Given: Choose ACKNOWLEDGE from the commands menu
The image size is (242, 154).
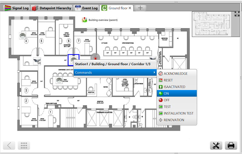Looking at the screenshot, I should click(x=175, y=74).
